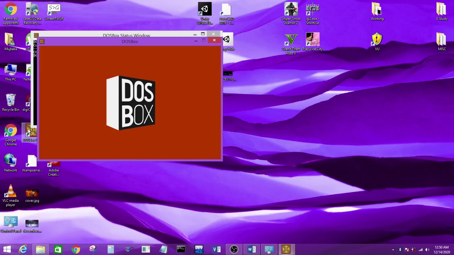454x255 pixels.
Task: Select the Grand Theft Auto V icon
Action: coord(291,44)
